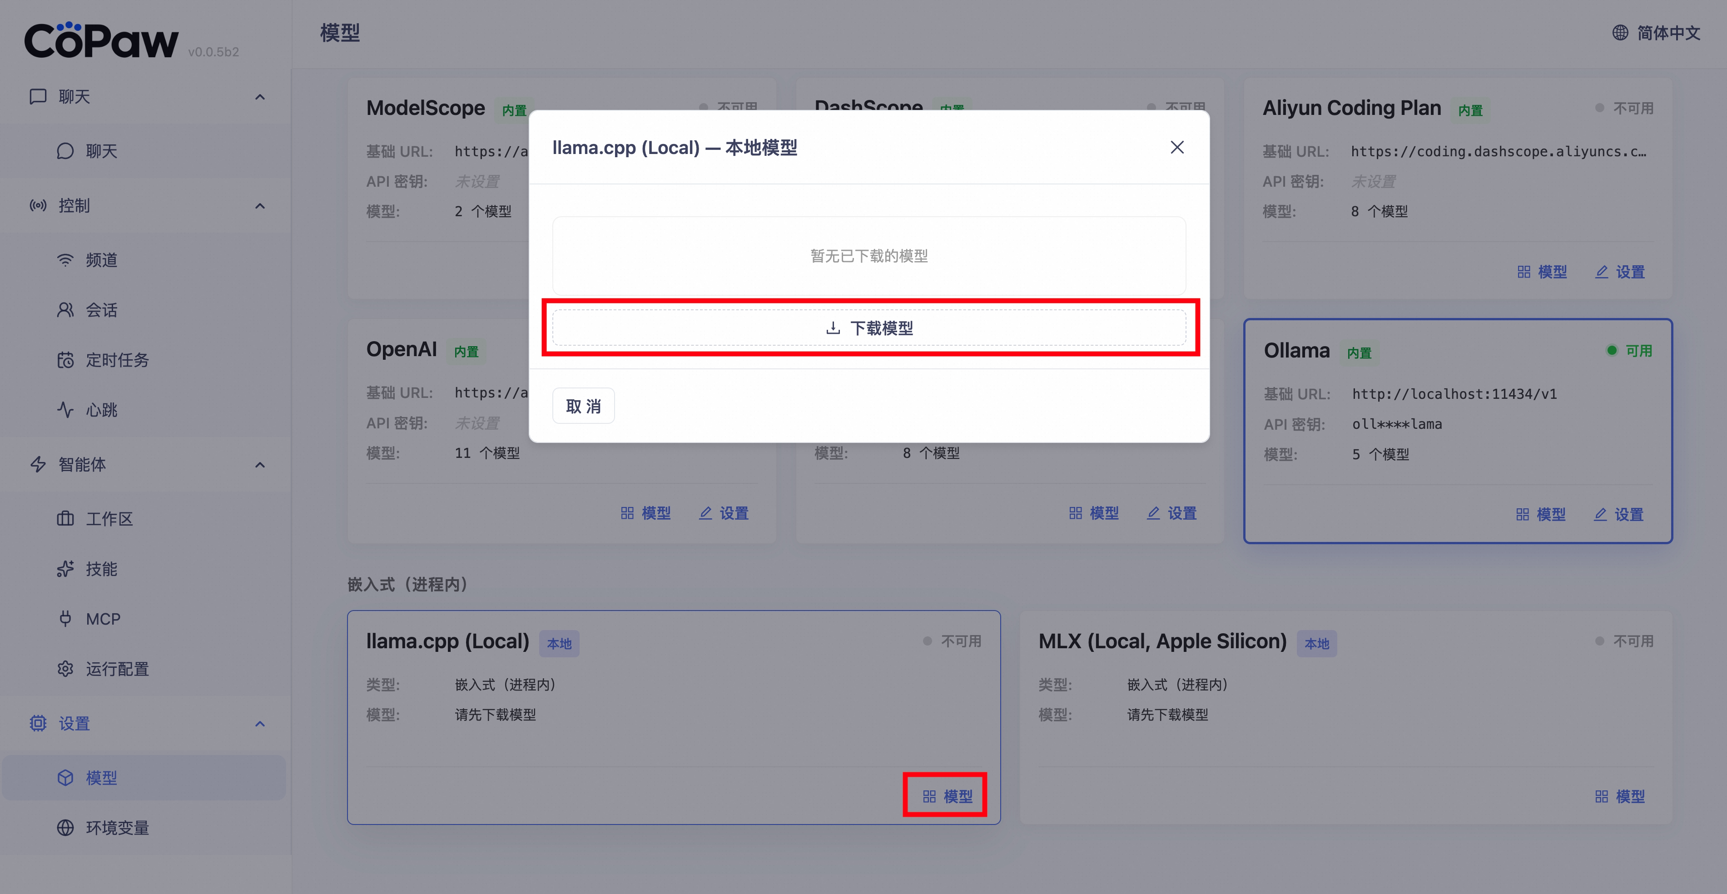Close the llama.cpp local model dialog
Image resolution: width=1727 pixels, height=894 pixels.
[1176, 148]
